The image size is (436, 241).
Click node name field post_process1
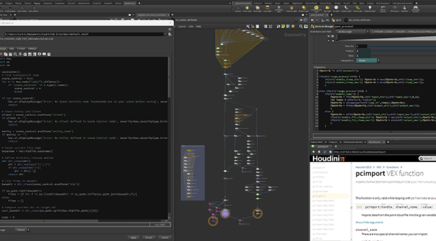385,26
